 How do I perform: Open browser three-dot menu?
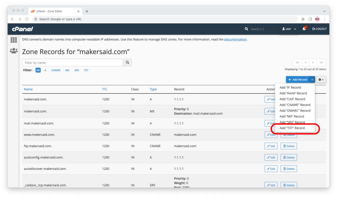324,19
